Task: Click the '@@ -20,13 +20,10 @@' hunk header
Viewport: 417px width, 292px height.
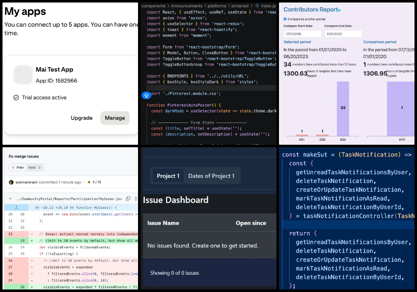Action: [76, 207]
